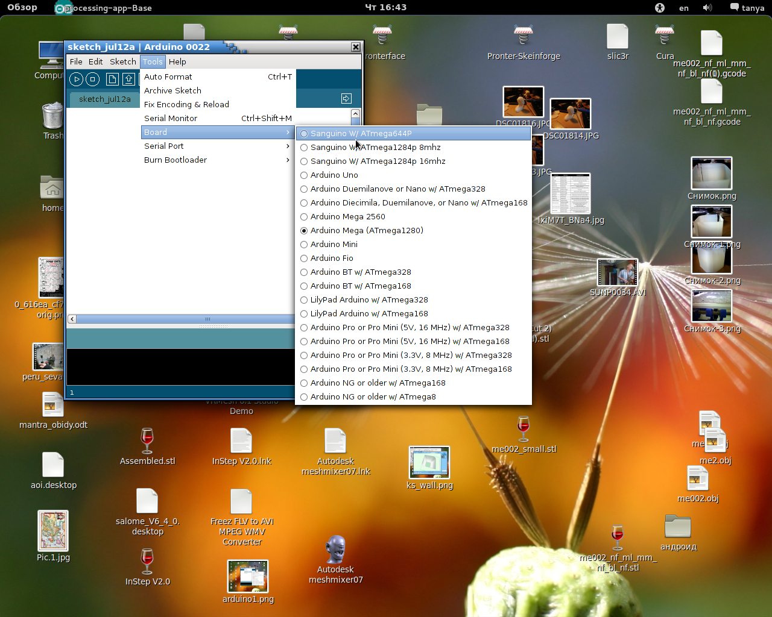Image resolution: width=772 pixels, height=617 pixels.
Task: Open the Autodesk meshmixer07 head icon
Action: coord(335,549)
